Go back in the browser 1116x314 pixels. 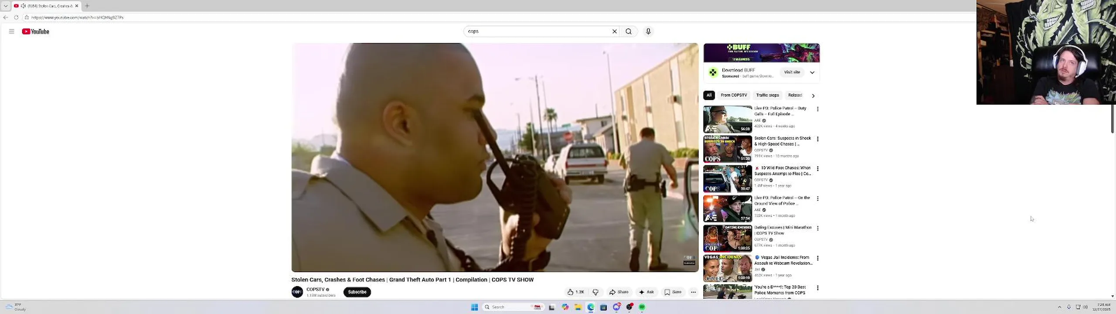(6, 17)
